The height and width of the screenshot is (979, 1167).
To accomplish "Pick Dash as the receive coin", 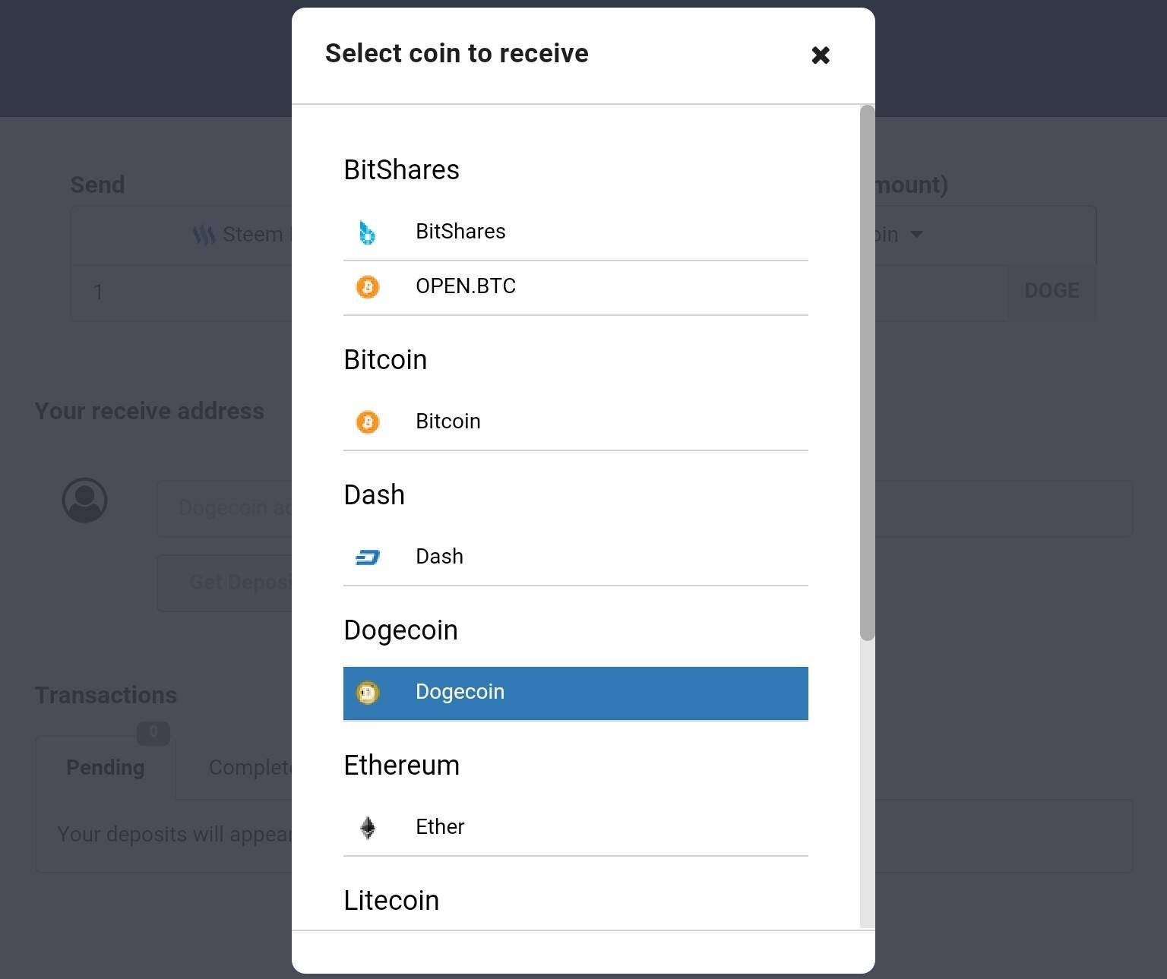I will pyautogui.click(x=576, y=558).
